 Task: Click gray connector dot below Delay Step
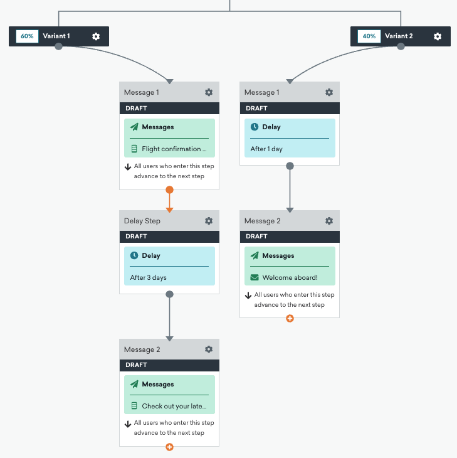coord(169,294)
